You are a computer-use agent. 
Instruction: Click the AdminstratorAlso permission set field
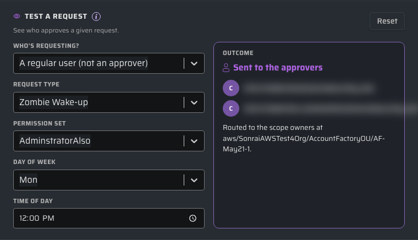point(109,141)
